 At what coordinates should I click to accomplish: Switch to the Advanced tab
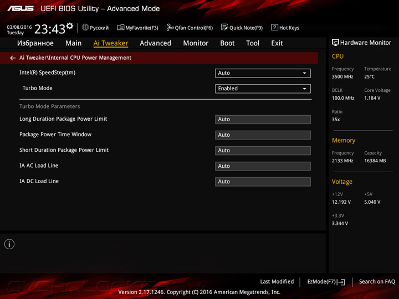tap(156, 43)
